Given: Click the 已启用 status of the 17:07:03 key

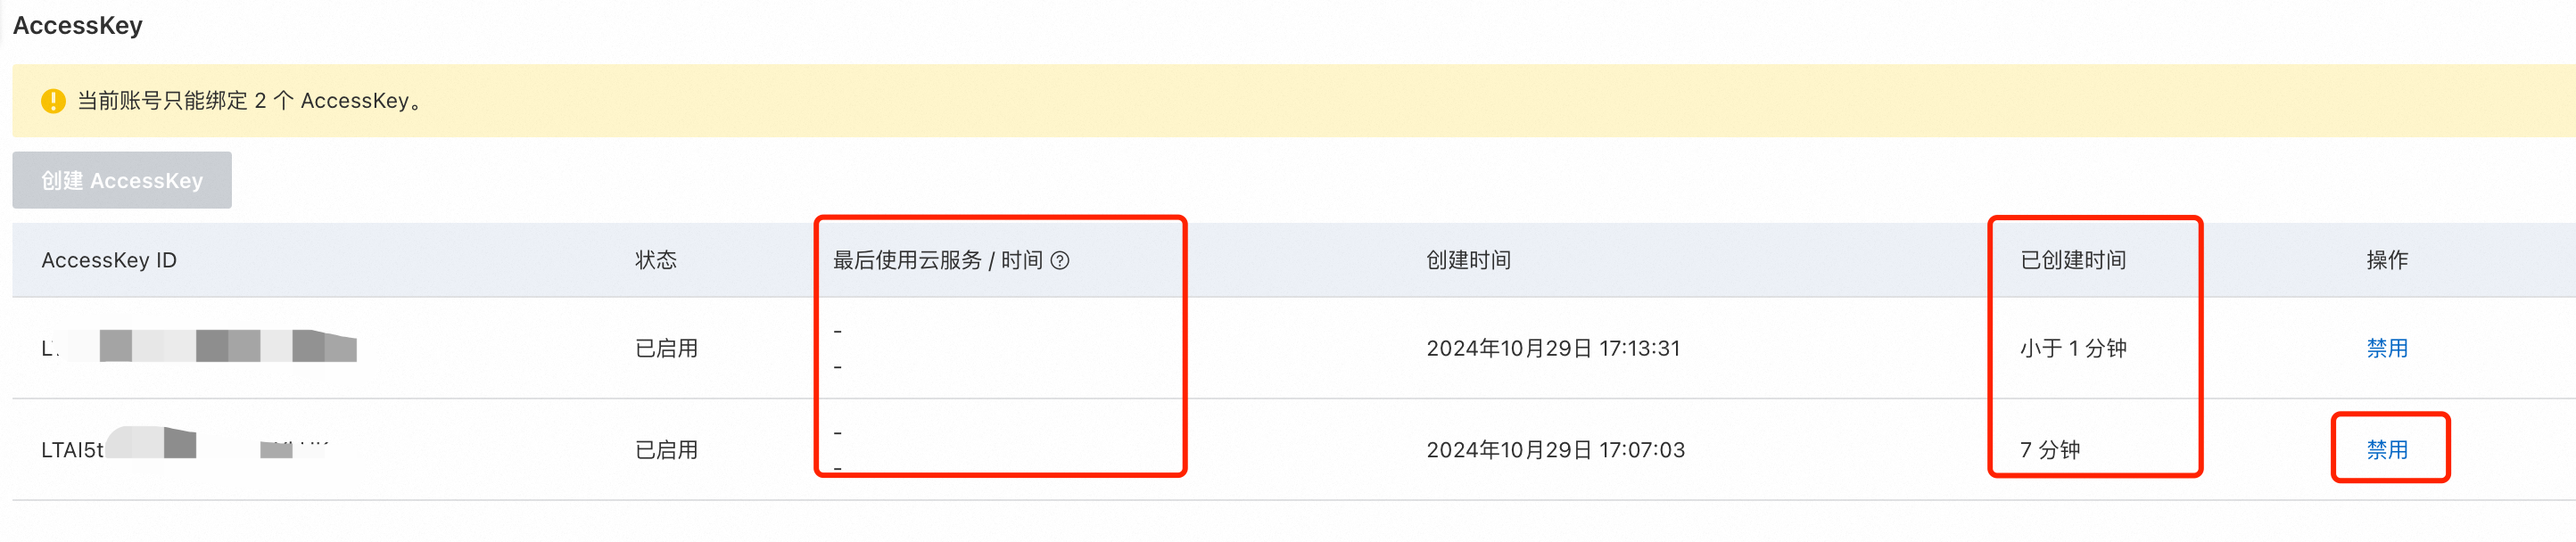Looking at the screenshot, I should [x=666, y=450].
